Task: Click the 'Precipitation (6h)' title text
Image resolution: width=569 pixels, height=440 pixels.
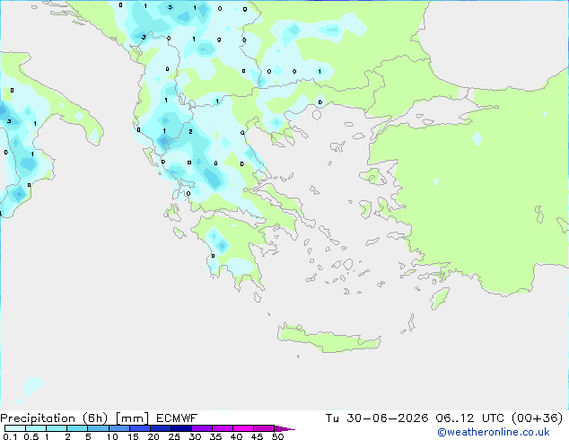Action: [54, 418]
